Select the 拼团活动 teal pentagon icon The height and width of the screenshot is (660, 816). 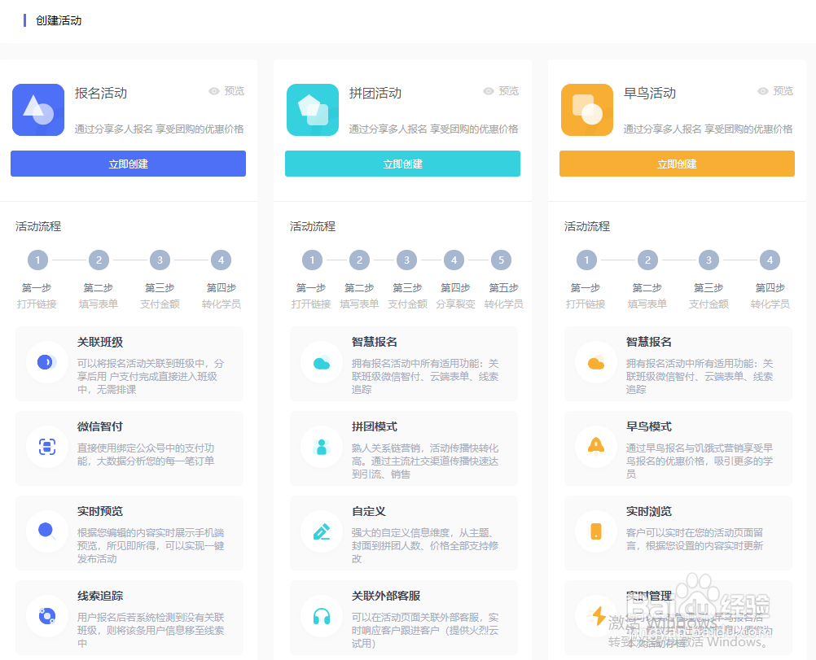(x=312, y=109)
